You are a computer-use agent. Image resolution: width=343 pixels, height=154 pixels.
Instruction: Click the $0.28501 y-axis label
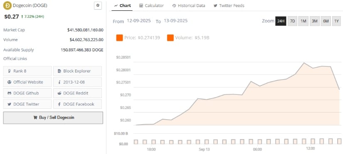[123, 58]
